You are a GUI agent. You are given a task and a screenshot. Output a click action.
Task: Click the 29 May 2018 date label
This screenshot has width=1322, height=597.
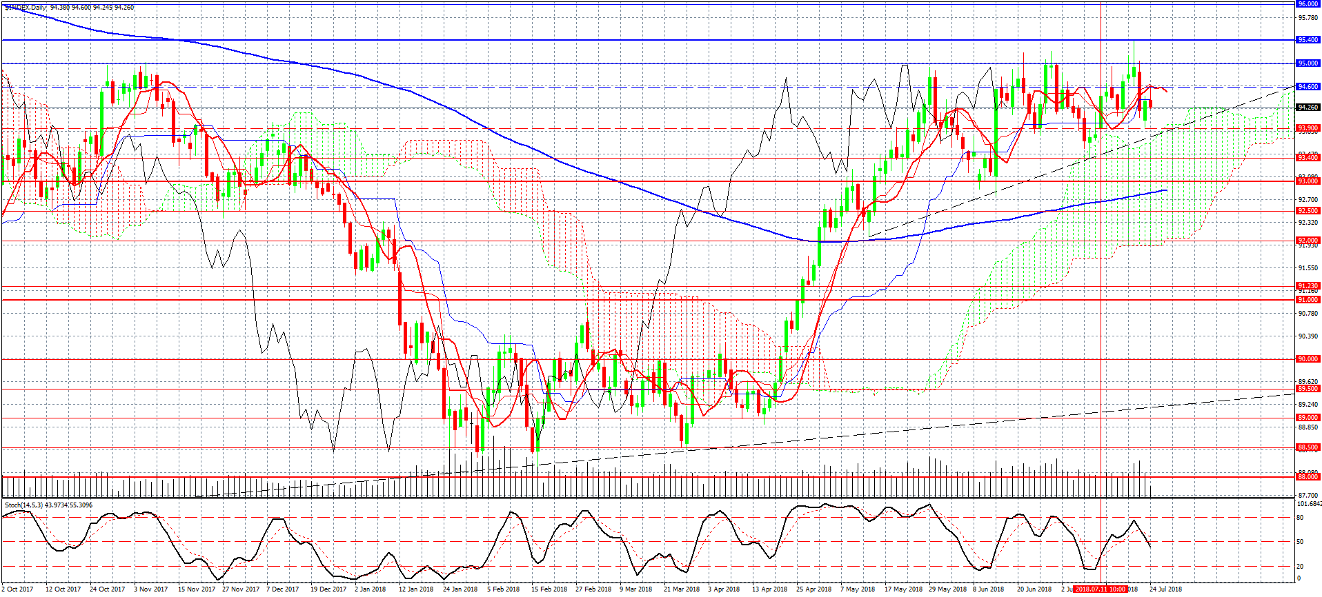[947, 589]
